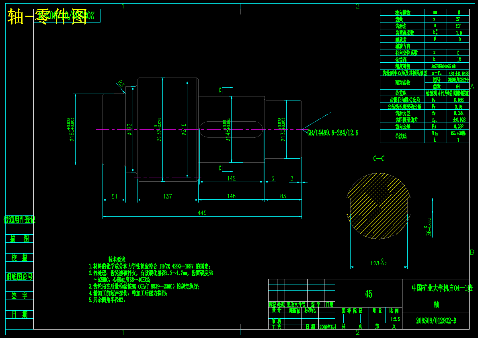This screenshot has width=478, height=338.
Task: Click the 齿形公差 table cell
Action: point(402,113)
